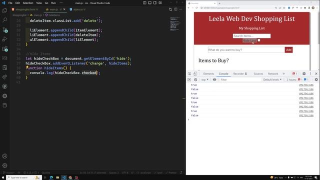Click the red Add button
Screen dimensions: 320x180
pyautogui.click(x=288, y=50)
